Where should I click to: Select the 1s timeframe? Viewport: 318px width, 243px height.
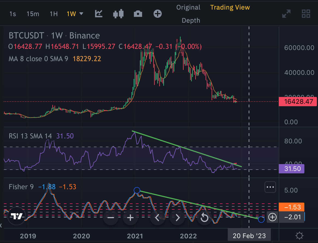[x=13, y=14]
